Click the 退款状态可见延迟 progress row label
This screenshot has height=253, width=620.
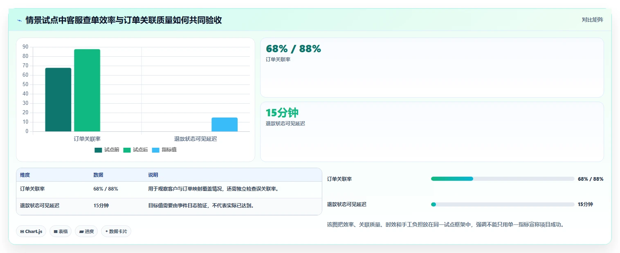click(347, 204)
